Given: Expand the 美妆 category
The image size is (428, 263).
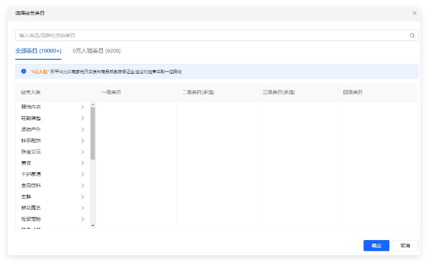Looking at the screenshot, I should [x=53, y=163].
